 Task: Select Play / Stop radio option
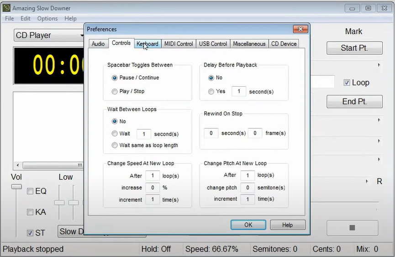coord(115,91)
